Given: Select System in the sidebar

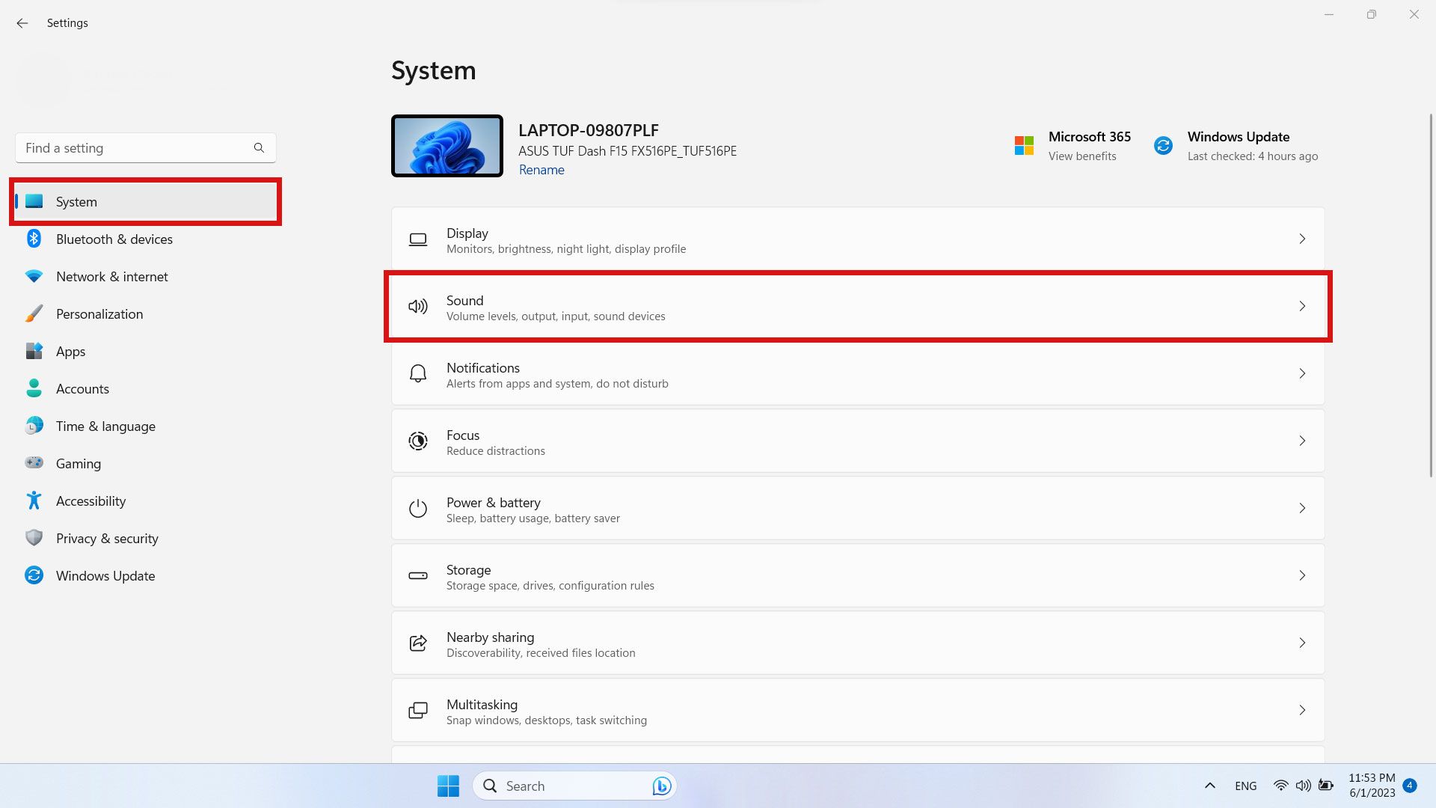Looking at the screenshot, I should click(146, 201).
